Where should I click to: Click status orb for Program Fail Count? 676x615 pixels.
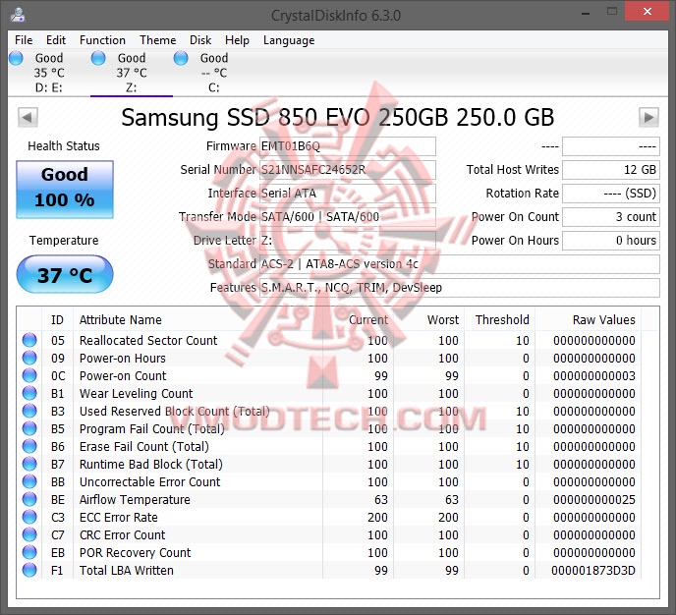[x=29, y=428]
